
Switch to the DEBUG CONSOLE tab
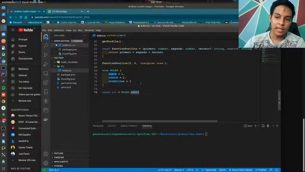(x=129, y=126)
